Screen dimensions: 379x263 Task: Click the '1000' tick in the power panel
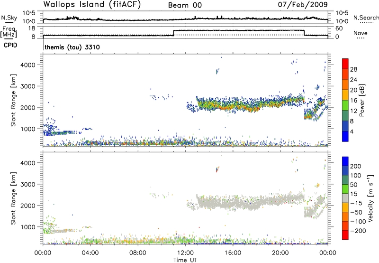pyautogui.click(x=28, y=129)
